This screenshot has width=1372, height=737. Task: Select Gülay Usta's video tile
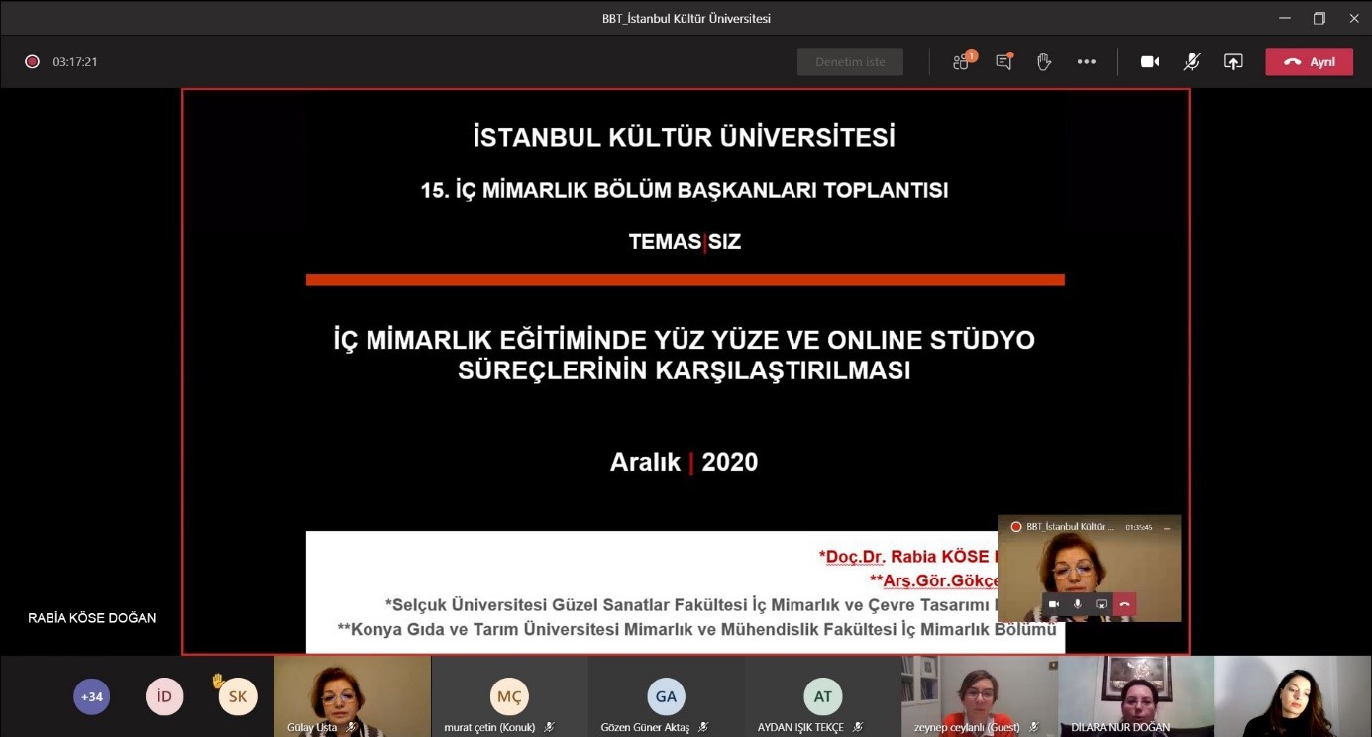click(x=352, y=694)
